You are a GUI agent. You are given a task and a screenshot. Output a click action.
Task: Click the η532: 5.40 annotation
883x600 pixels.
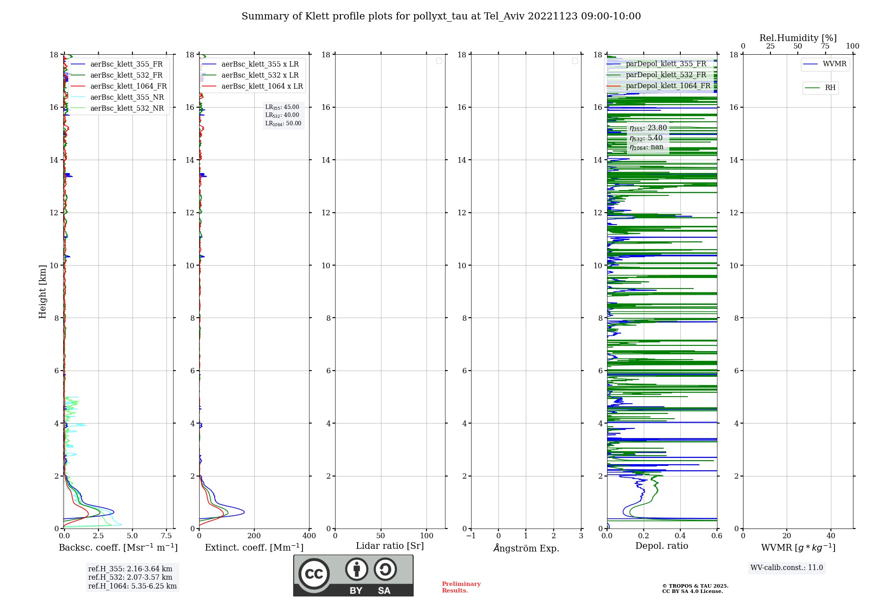click(x=646, y=138)
